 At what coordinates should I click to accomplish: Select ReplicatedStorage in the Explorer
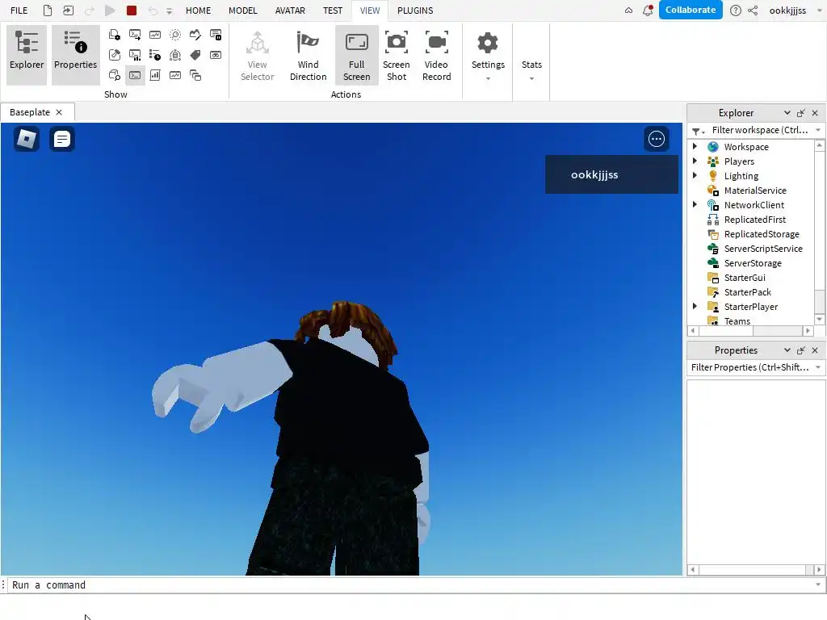[x=762, y=234]
